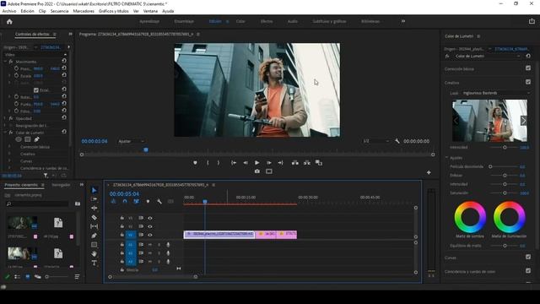
Task: Toggle Creativo section checkbox
Action: point(528,82)
